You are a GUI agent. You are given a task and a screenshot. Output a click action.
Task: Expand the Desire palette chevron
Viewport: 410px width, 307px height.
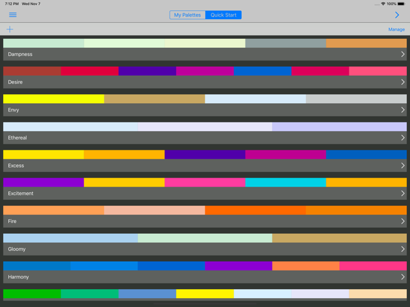(x=402, y=82)
